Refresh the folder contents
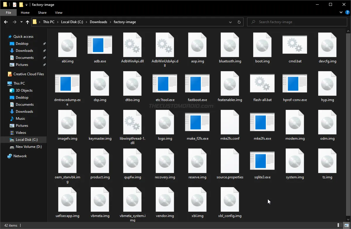Screen dimensions: 351x229 point(239,22)
